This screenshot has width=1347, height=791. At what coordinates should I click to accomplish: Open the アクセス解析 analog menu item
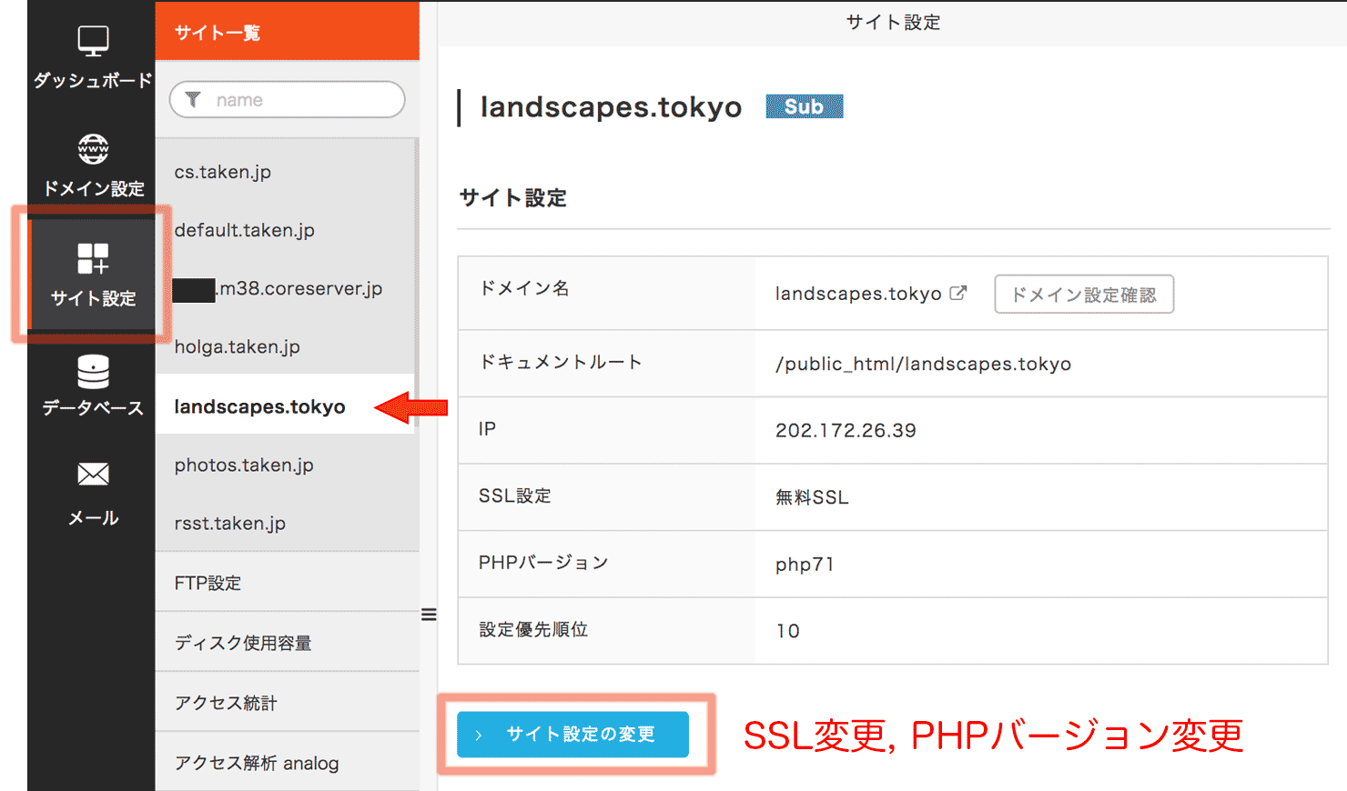287,762
